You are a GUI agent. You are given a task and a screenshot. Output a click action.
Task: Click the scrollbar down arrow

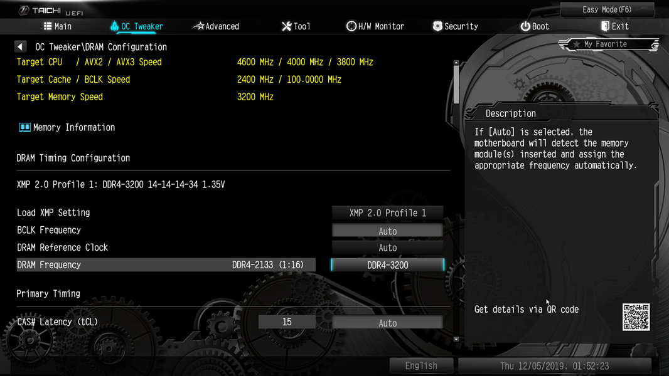(x=456, y=340)
